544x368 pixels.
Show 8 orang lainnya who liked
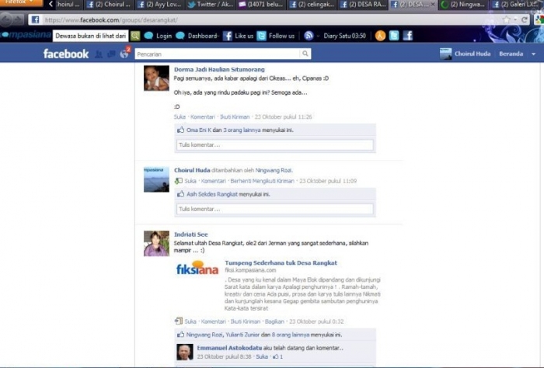coord(291,335)
